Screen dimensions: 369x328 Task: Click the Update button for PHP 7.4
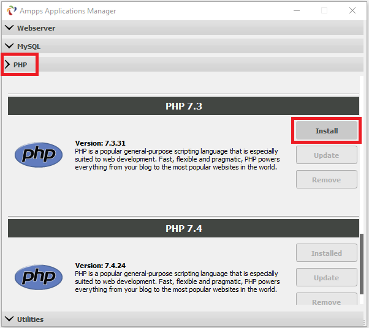coord(327,277)
